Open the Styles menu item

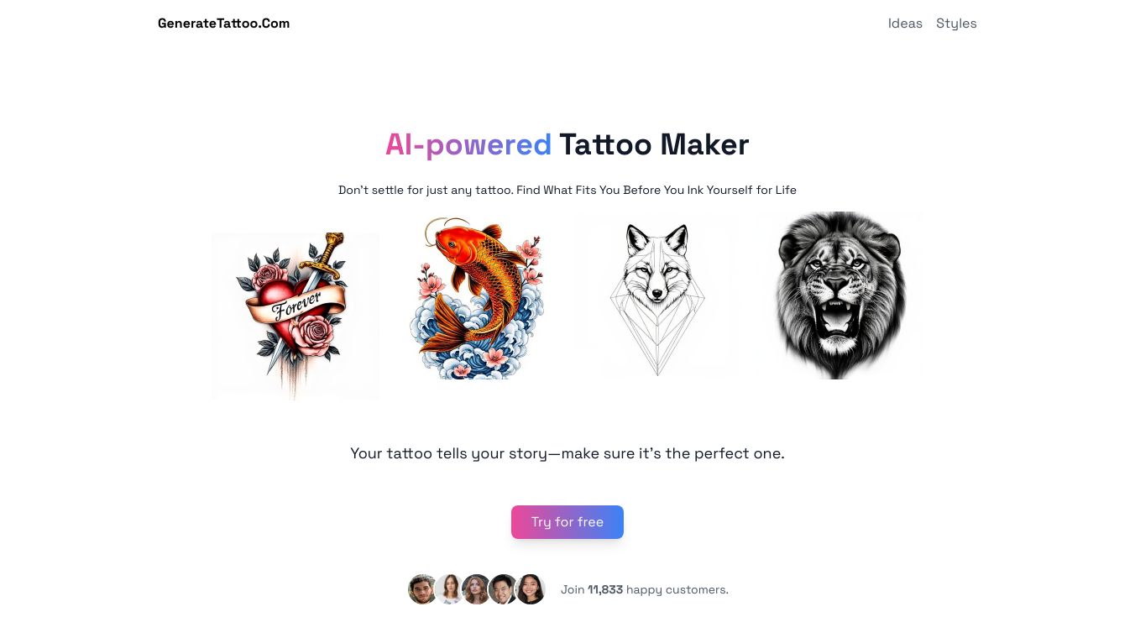point(956,24)
